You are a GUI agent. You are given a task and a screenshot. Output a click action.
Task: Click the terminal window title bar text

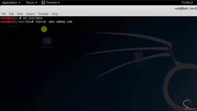pyautogui.click(x=186, y=8)
